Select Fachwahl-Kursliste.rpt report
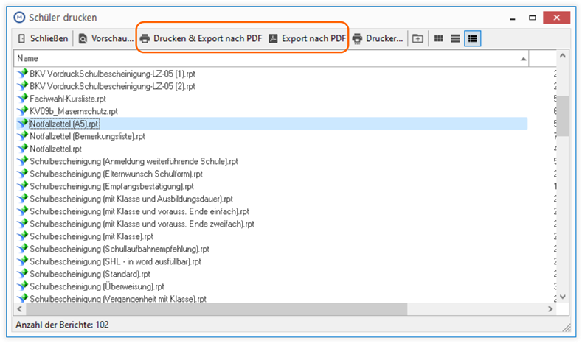This screenshot has width=582, height=343. click(x=68, y=99)
